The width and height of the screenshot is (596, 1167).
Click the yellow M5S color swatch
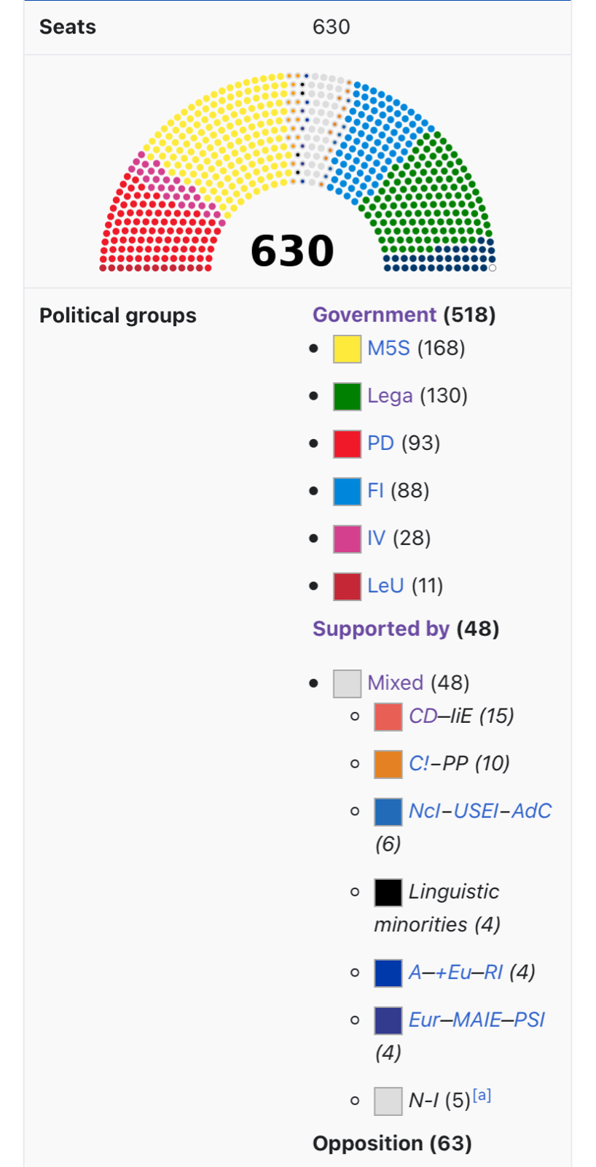(347, 349)
